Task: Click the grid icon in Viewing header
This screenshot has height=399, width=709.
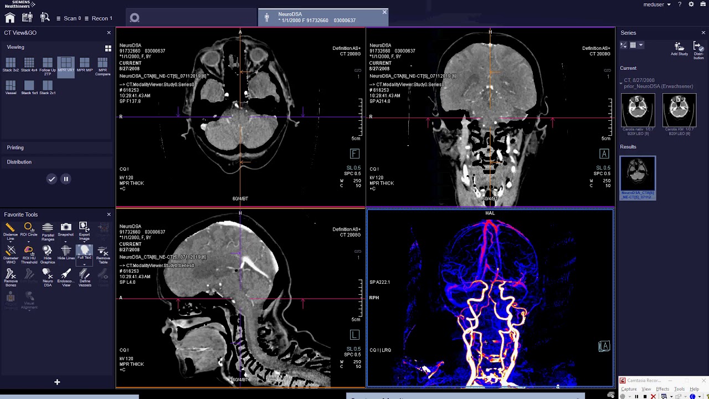Action: 108,48
